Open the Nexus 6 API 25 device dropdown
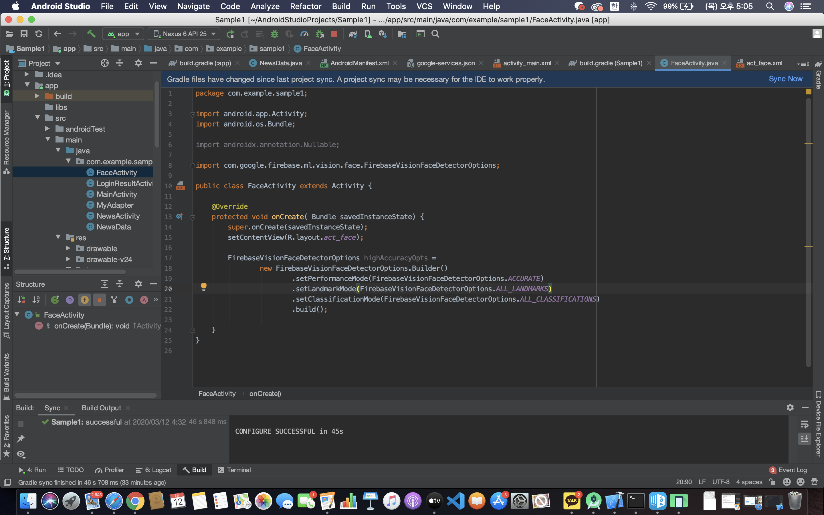 (184, 34)
